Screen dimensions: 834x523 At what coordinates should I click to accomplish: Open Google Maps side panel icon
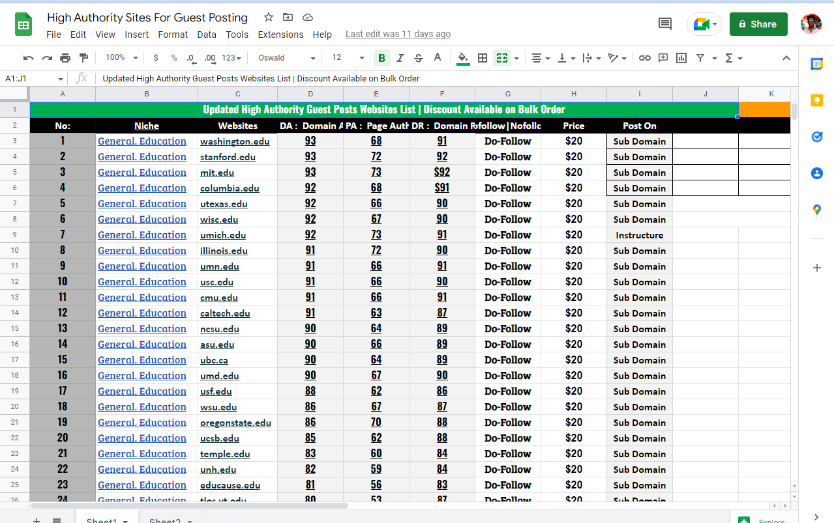(x=816, y=210)
